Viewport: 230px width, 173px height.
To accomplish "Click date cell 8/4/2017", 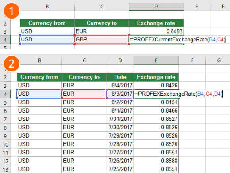I will pyautogui.click(x=120, y=85).
